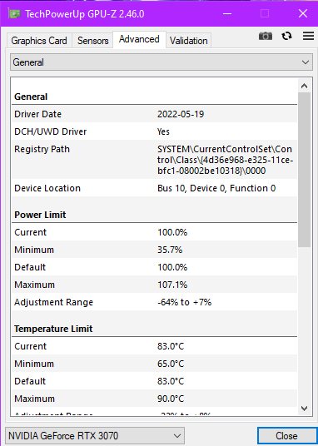This screenshot has width=318, height=446.
Task: Close the window with the X button
Action: 303,13
